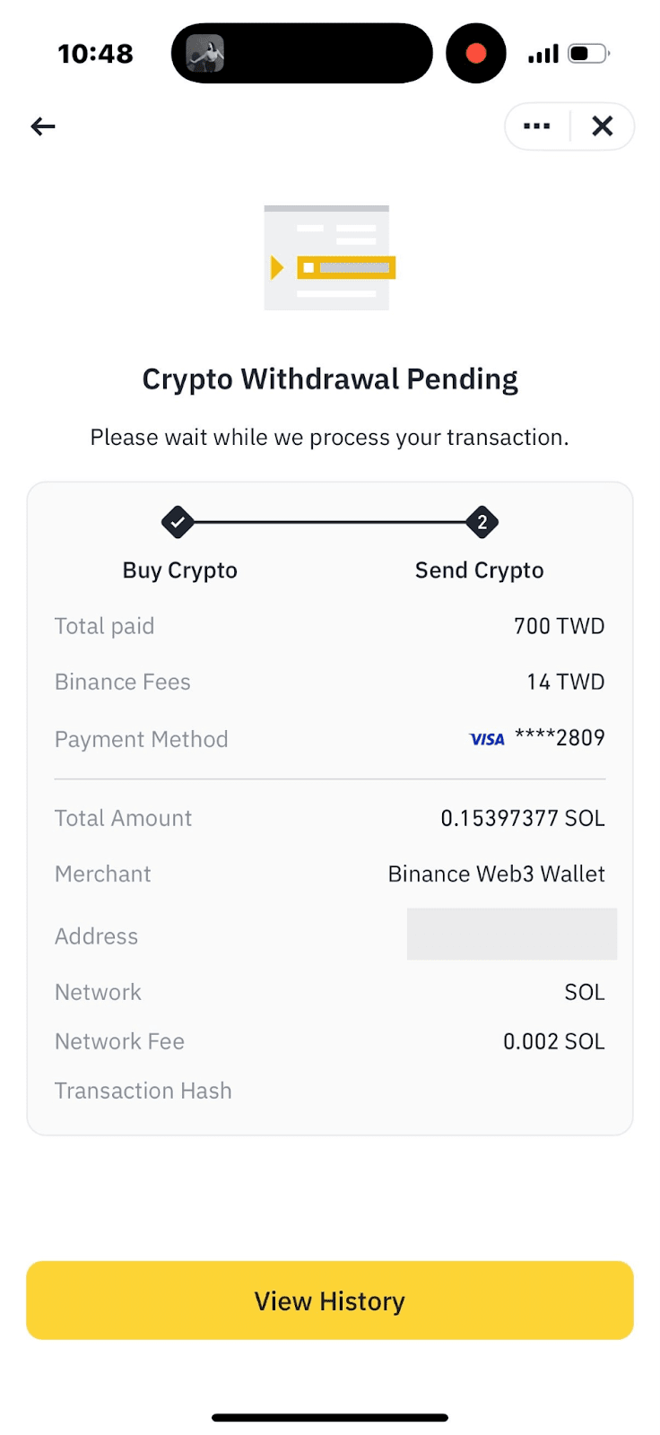This screenshot has width=660, height=1435.
Task: Open the three-dot more options menu
Action: point(536,126)
